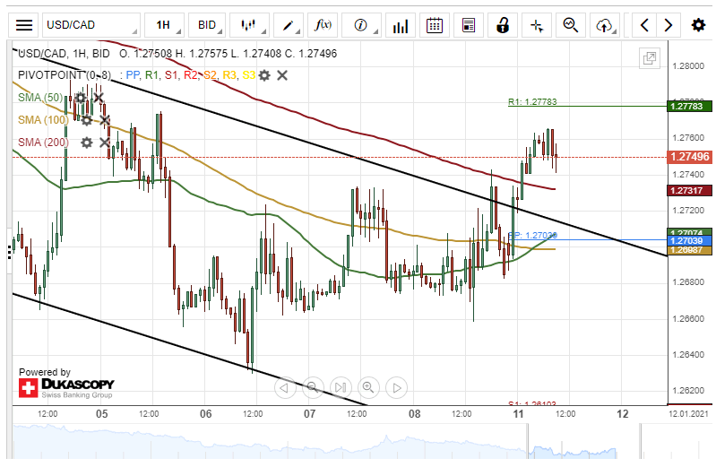
Task: Click the detach chart popup icon
Action: pyautogui.click(x=650, y=58)
